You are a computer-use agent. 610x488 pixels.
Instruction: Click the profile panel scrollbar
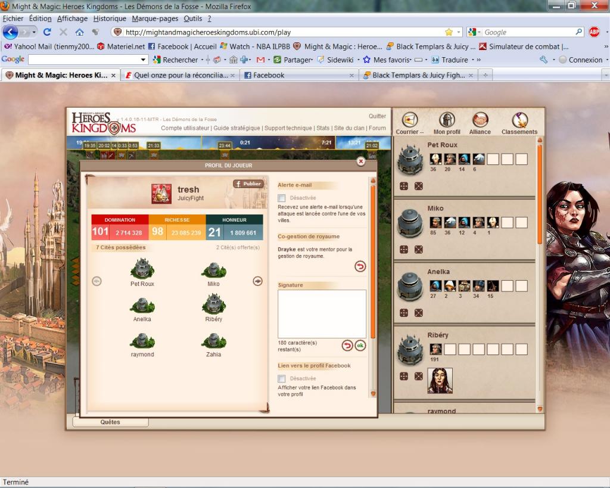point(373,261)
